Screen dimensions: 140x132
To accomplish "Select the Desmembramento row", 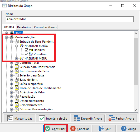I will (x=32, y=101).
